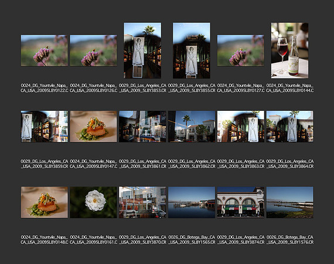334x264 pixels.
Task: Click filename ending 5L8Y3861.CR
Action: click(x=142, y=164)
